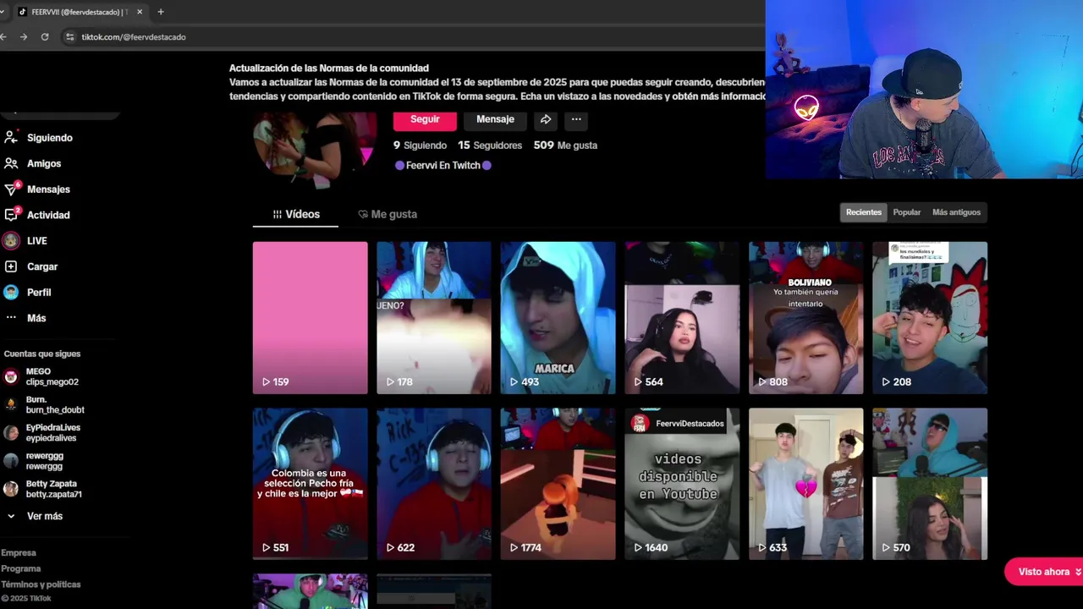Open Mensajes in the sidebar
This screenshot has width=1083, height=609.
click(38, 189)
